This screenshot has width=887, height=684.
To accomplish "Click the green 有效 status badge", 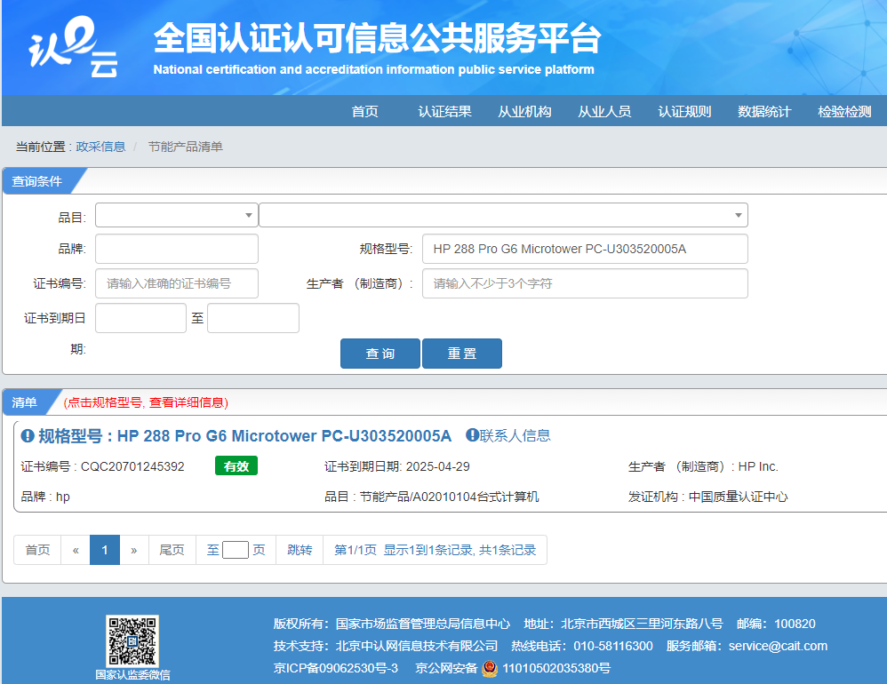I will point(236,465).
